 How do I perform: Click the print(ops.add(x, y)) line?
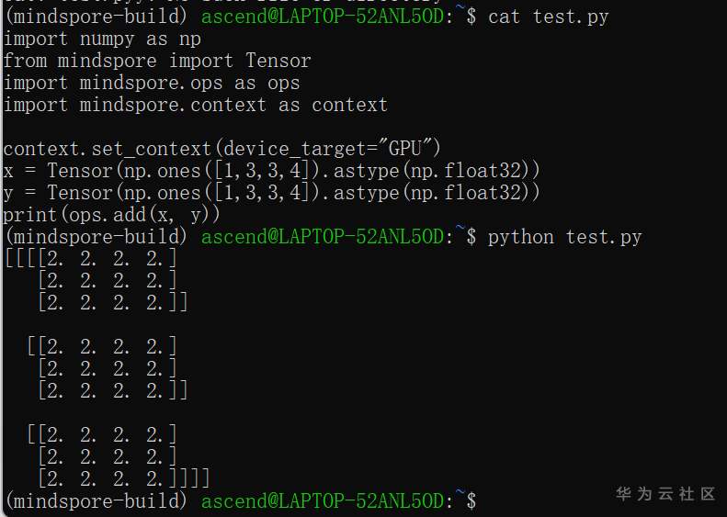[113, 215]
